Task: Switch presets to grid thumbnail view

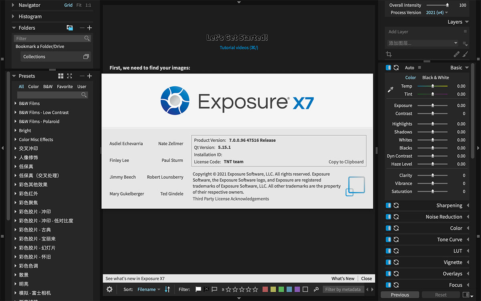Action: coord(61,76)
